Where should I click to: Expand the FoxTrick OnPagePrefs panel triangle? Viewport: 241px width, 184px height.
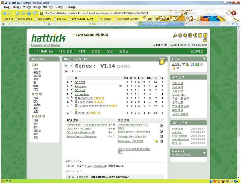point(204,153)
